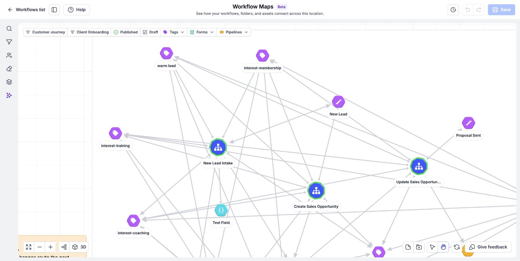This screenshot has width=520, height=261.
Task: Click the 'Proposal Sent' label
Action: pyautogui.click(x=468, y=136)
